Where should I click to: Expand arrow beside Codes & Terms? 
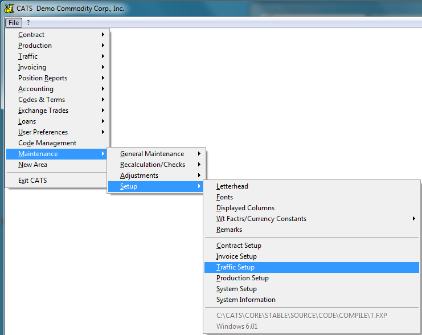103,99
